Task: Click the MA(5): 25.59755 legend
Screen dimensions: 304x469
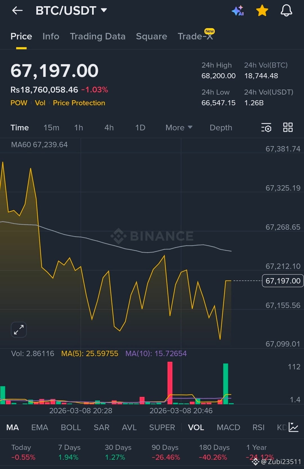Action: click(90, 354)
